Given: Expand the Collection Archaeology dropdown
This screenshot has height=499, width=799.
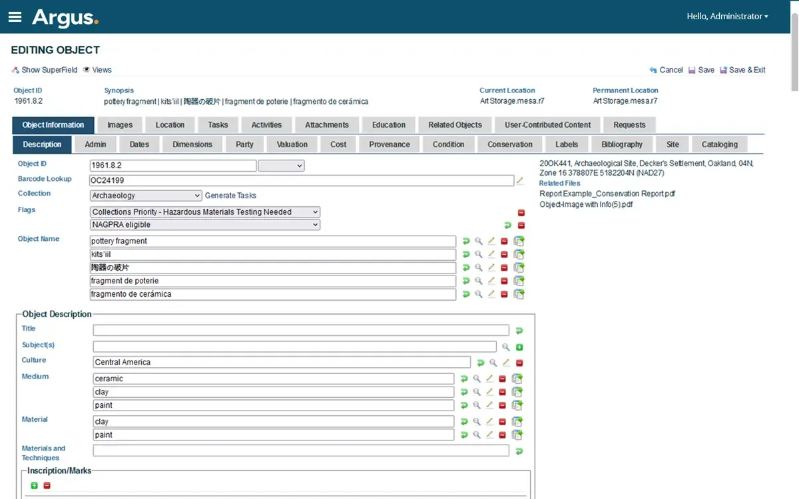Looking at the screenshot, I should click(146, 196).
